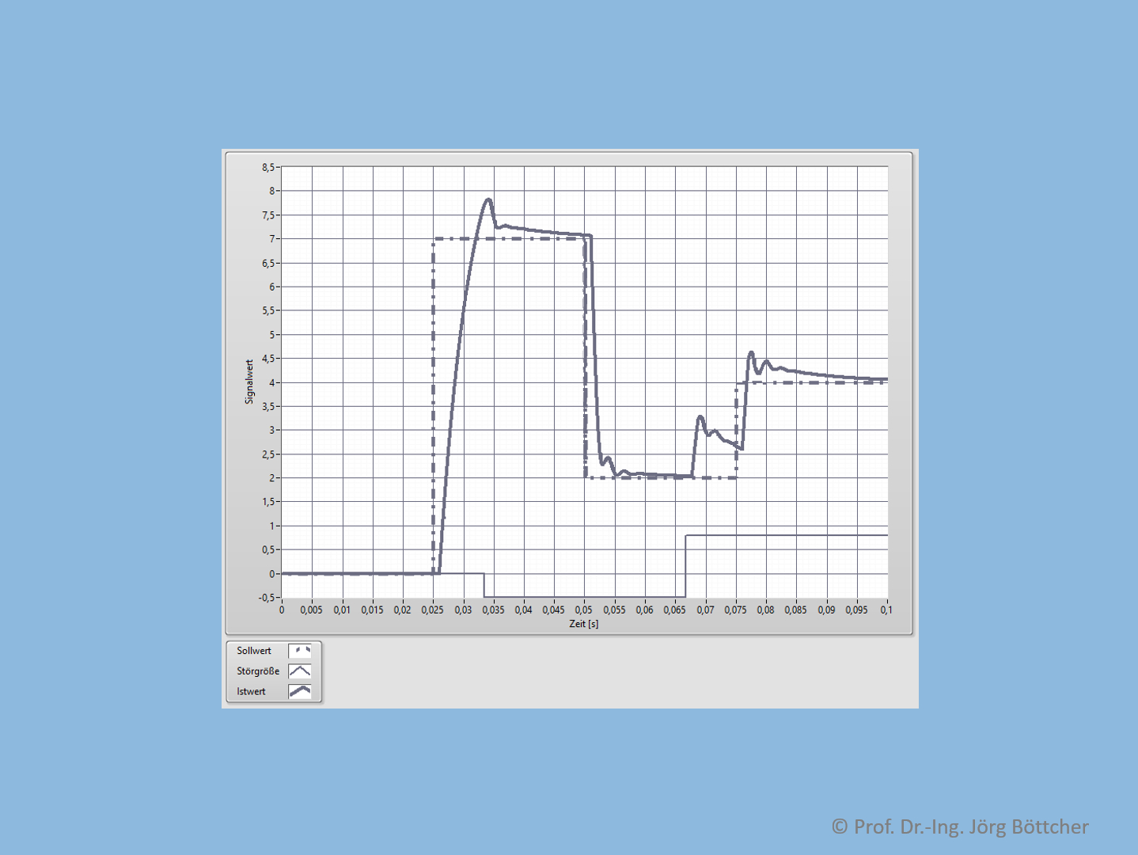The width and height of the screenshot is (1138, 855).
Task: Click the 0,075 x-axis tick value
Action: [x=735, y=610]
